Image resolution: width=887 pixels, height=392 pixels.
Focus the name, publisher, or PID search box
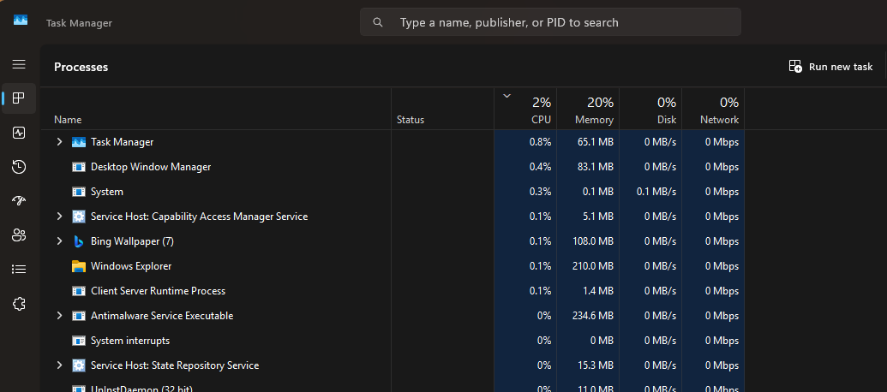[x=550, y=22]
